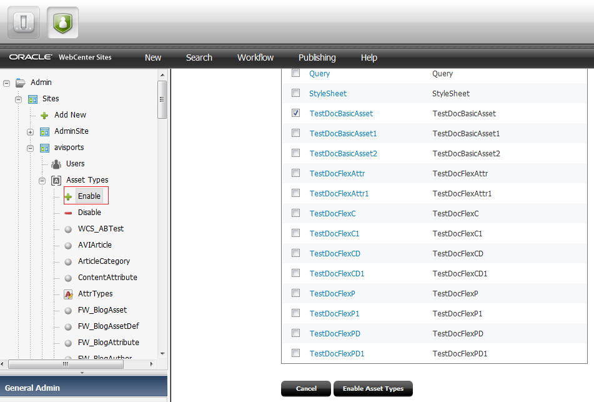The height and width of the screenshot is (402, 594).
Task: Check the TestDocFlexP checkbox
Action: click(296, 293)
